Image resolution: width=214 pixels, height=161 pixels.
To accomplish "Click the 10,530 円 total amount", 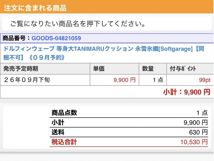I will 194,142.
